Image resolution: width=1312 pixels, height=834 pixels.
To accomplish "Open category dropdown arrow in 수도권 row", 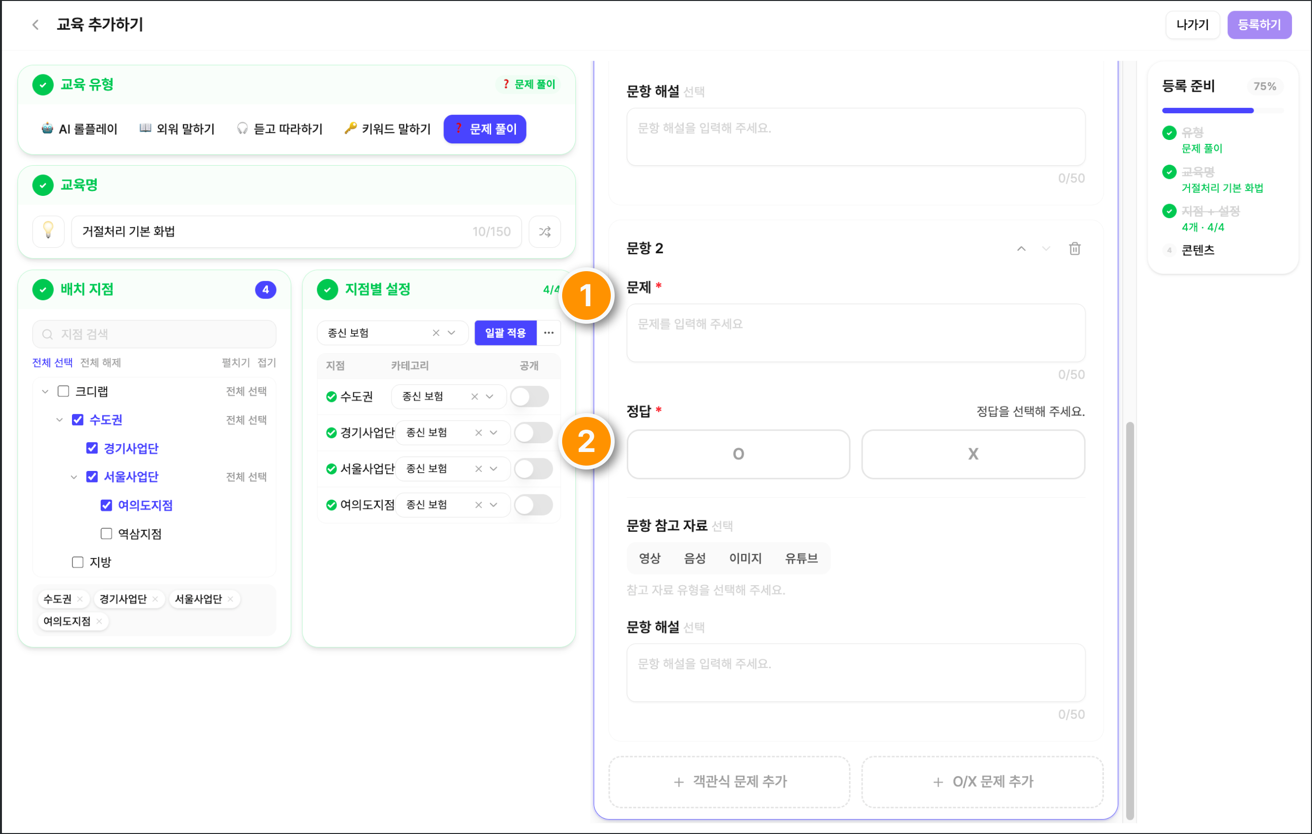I will pos(490,396).
